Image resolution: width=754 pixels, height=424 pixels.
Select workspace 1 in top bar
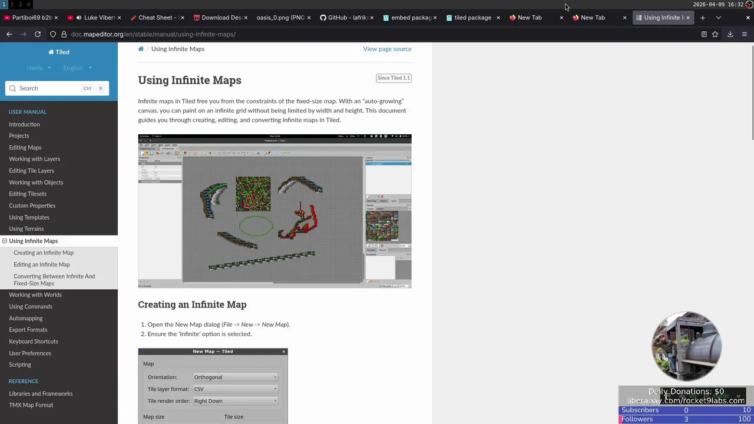(4, 4)
